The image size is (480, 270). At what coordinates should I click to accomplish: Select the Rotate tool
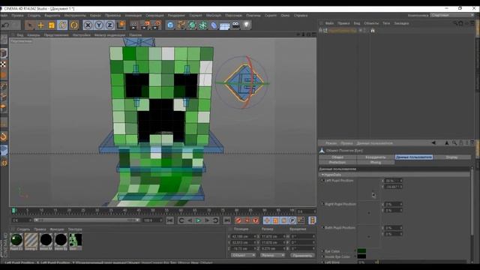click(x=63, y=25)
